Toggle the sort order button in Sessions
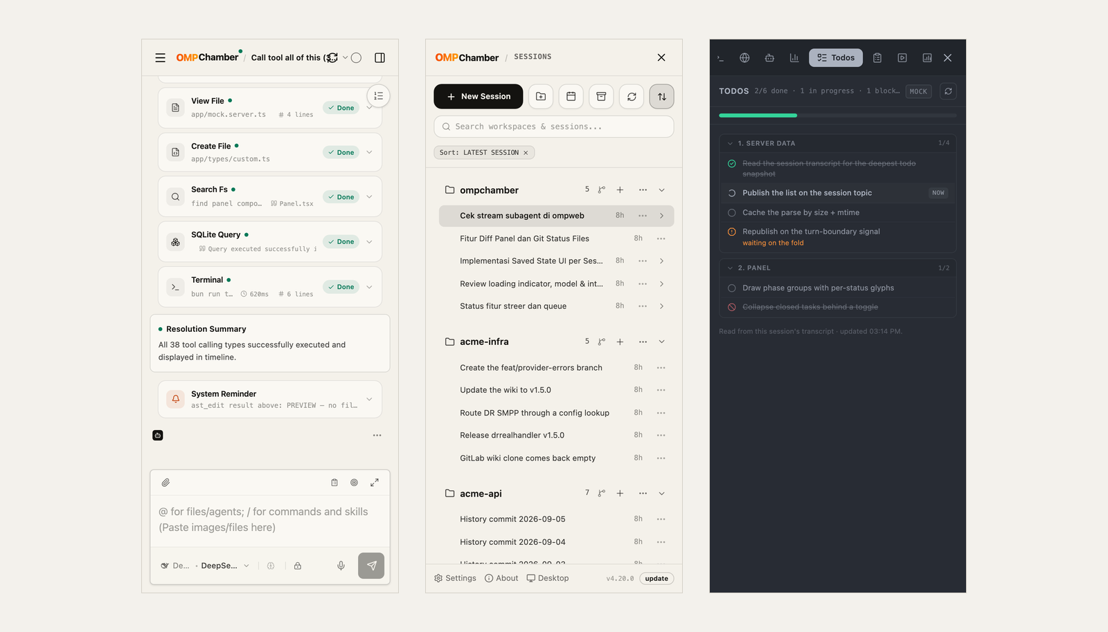The image size is (1108, 632). point(661,97)
